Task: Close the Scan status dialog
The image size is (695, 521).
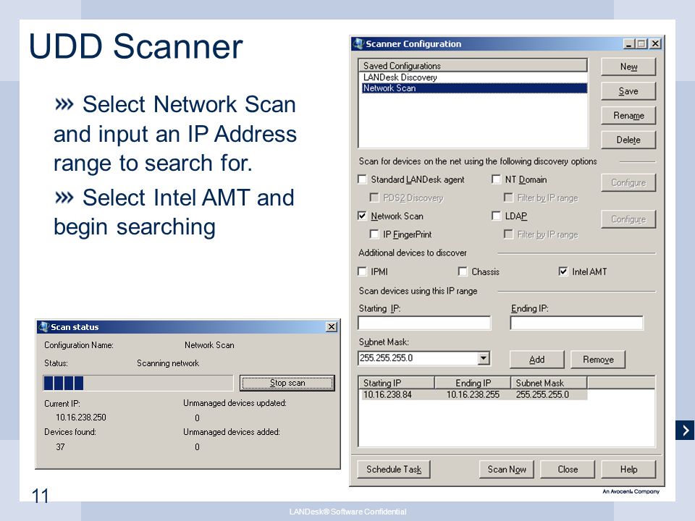Action: 331,327
